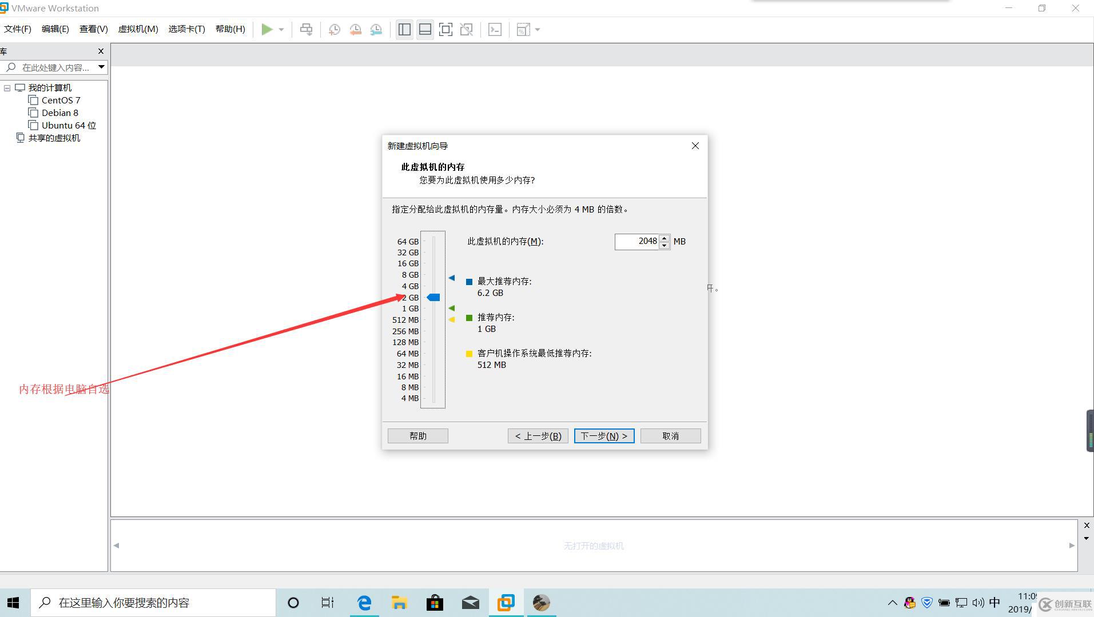Image resolution: width=1094 pixels, height=617 pixels.
Task: Open the Windows Start menu
Action: point(14,603)
